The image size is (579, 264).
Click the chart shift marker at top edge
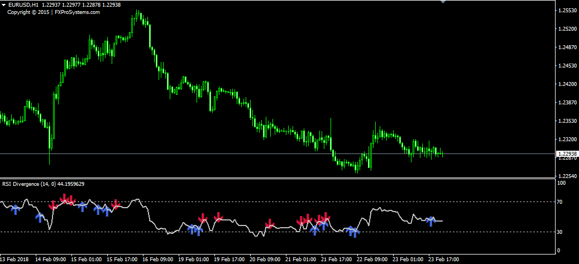click(443, 2)
